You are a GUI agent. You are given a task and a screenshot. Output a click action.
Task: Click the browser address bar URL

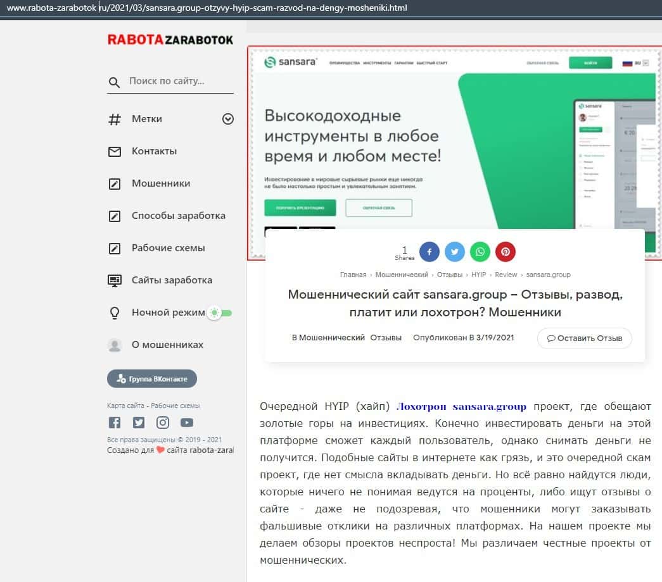[207, 8]
